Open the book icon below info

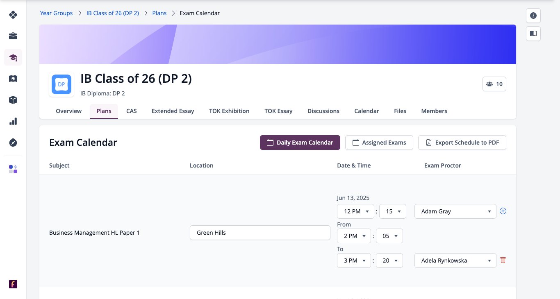coord(533,34)
